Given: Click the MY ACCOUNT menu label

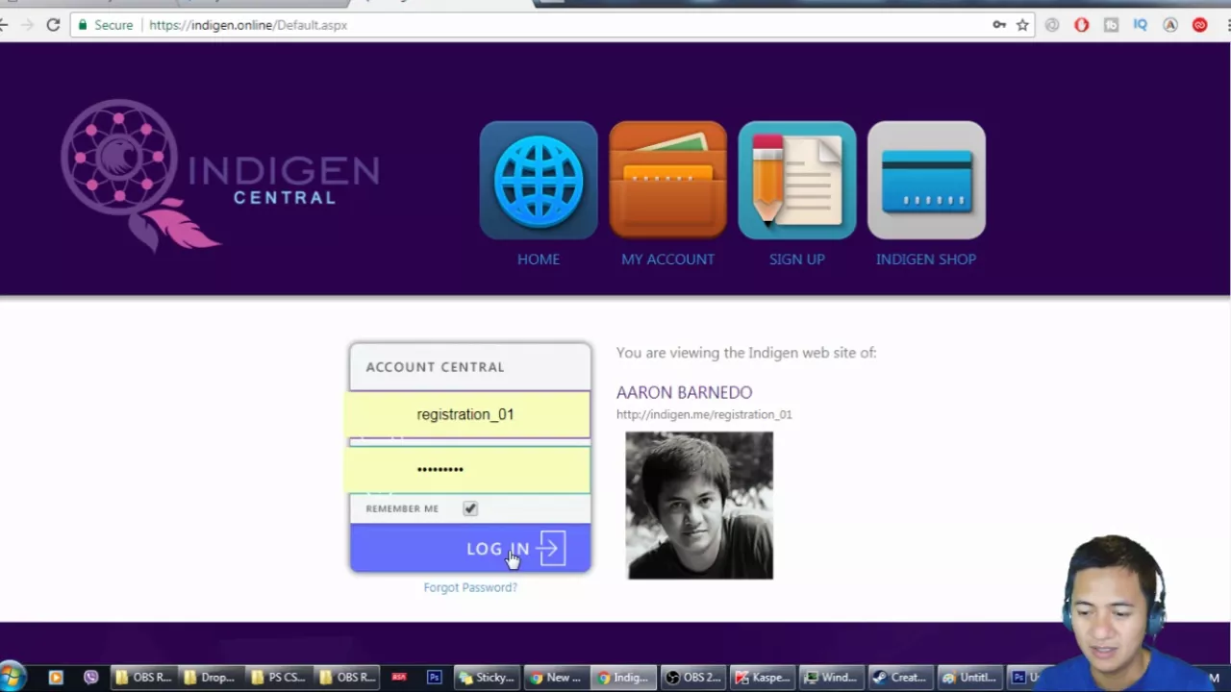Looking at the screenshot, I should [667, 259].
